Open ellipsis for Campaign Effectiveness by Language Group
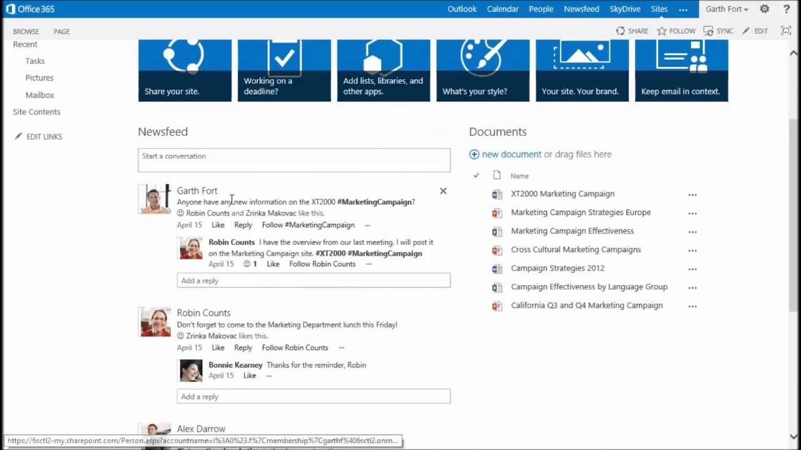 692,287
